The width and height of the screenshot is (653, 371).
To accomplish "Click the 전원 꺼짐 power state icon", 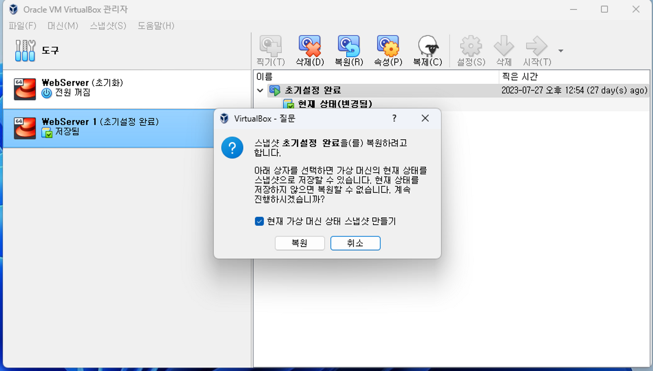I will point(47,93).
